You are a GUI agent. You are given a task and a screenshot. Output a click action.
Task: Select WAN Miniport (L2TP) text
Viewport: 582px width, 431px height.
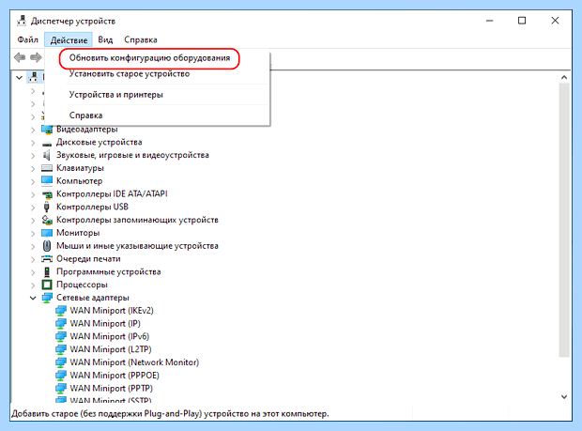(111, 349)
